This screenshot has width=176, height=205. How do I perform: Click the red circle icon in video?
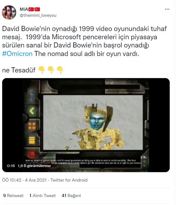point(32,154)
